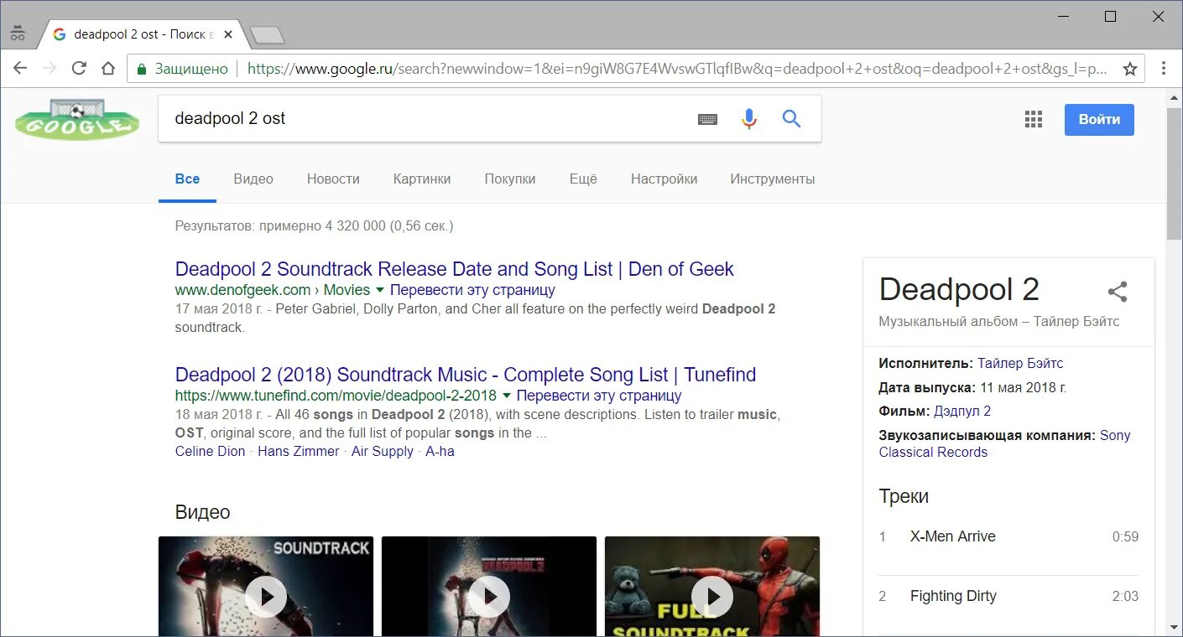Image resolution: width=1183 pixels, height=637 pixels.
Task: Open a new browser tab
Action: click(x=268, y=35)
